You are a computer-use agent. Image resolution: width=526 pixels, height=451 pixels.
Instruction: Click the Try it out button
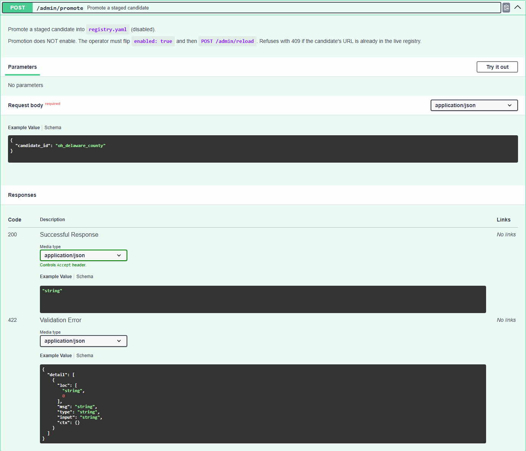coord(497,67)
